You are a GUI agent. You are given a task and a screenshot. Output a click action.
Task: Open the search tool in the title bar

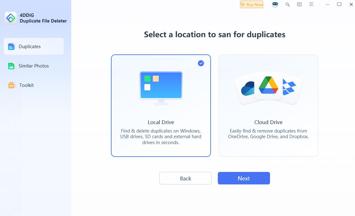point(287,4)
